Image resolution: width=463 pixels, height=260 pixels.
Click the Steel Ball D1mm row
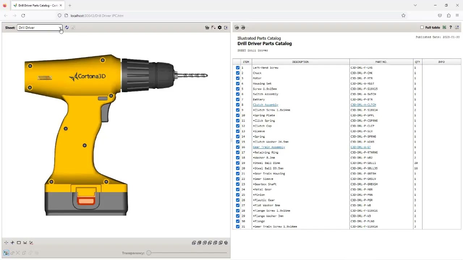click(x=347, y=163)
